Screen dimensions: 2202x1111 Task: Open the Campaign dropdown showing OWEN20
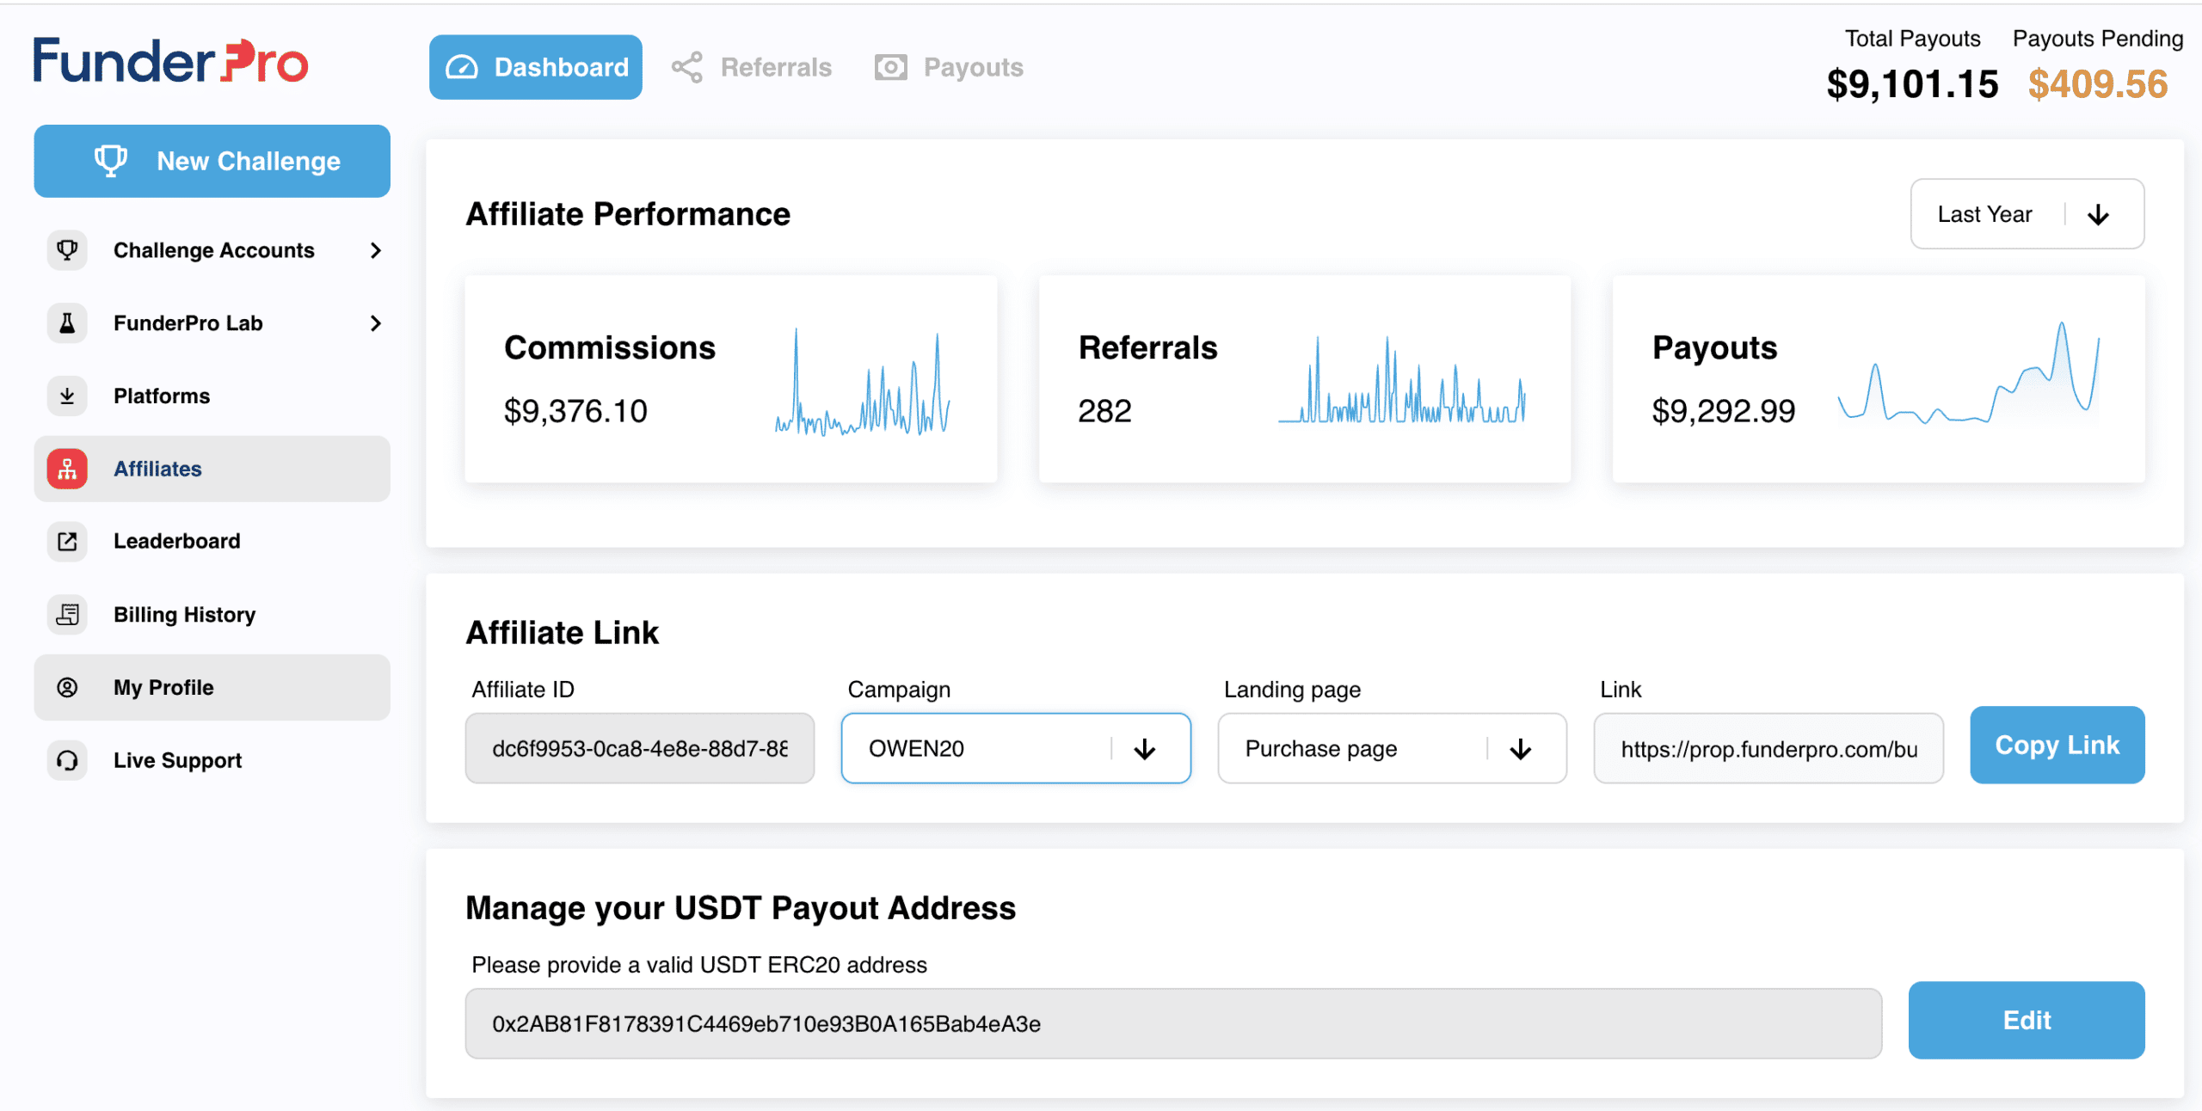(x=1016, y=748)
